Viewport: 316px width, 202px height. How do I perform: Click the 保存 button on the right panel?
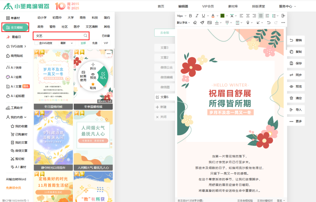click(x=296, y=63)
